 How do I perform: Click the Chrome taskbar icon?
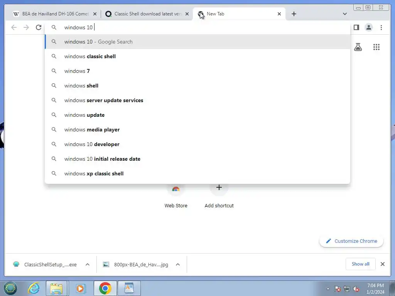pos(105,288)
